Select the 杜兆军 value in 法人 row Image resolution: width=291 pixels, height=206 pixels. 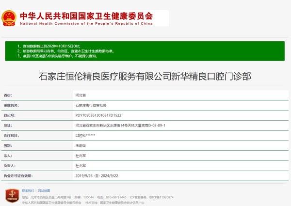[x=81, y=156]
